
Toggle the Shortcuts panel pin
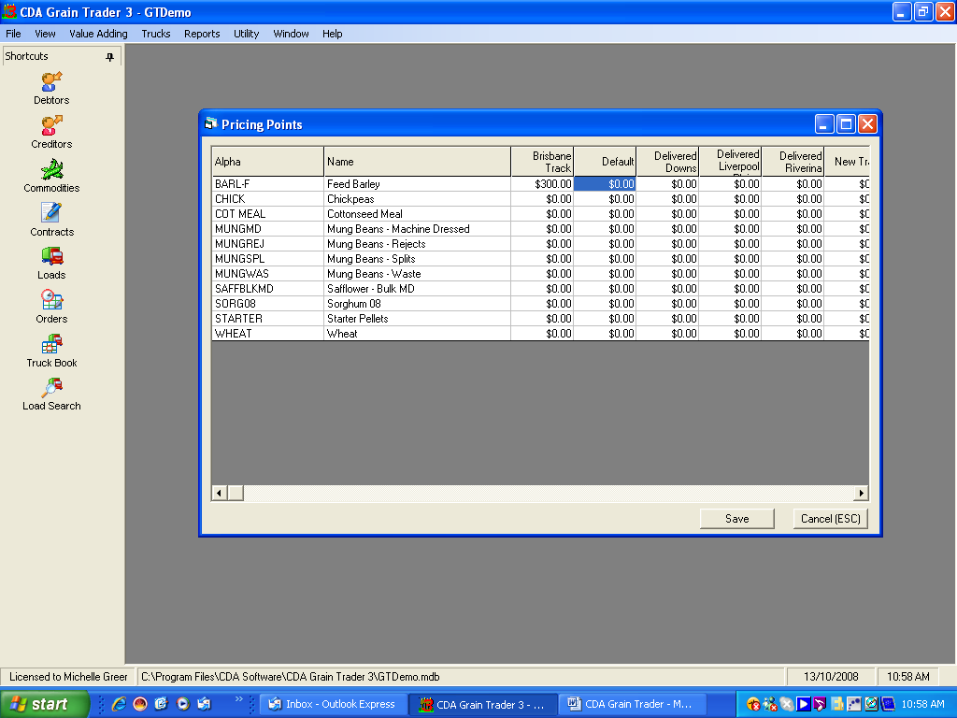coord(109,57)
